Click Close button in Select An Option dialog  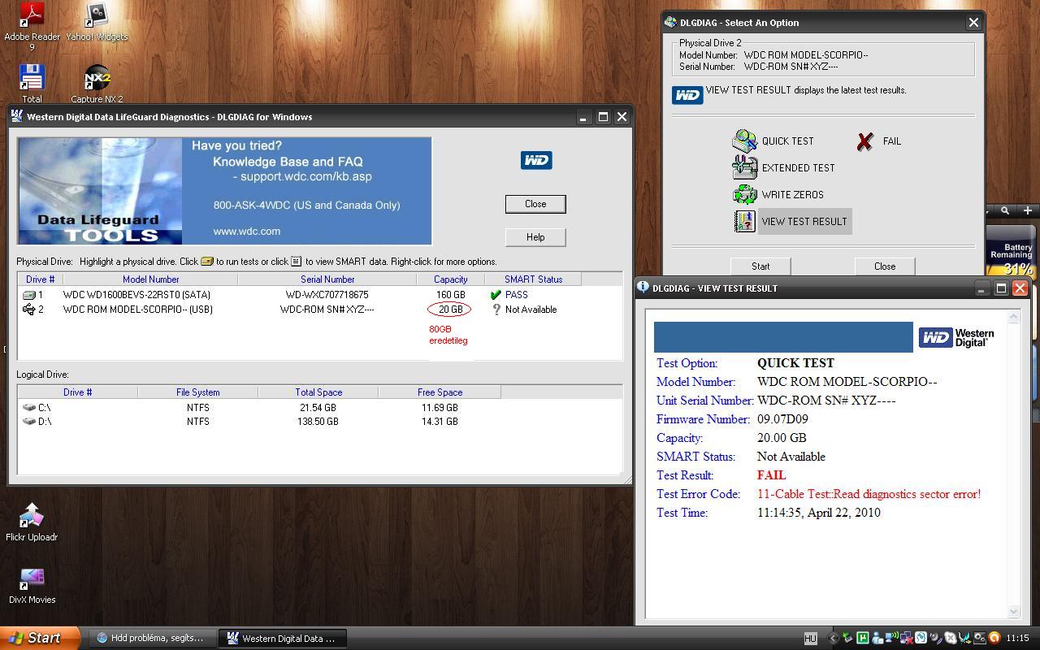click(x=885, y=266)
